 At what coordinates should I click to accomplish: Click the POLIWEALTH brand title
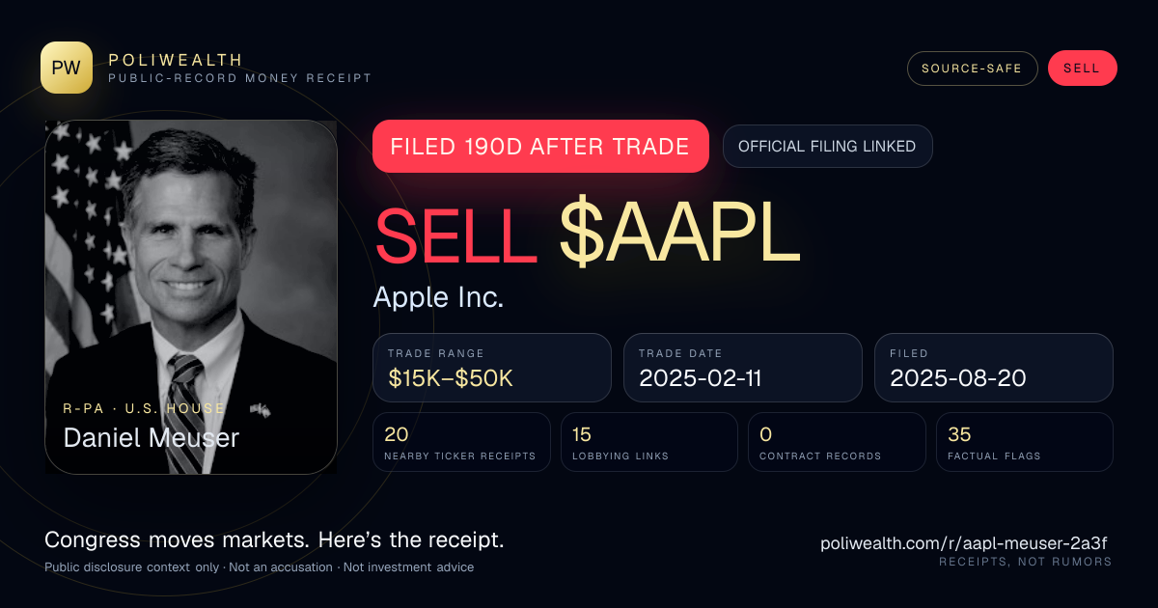[177, 60]
